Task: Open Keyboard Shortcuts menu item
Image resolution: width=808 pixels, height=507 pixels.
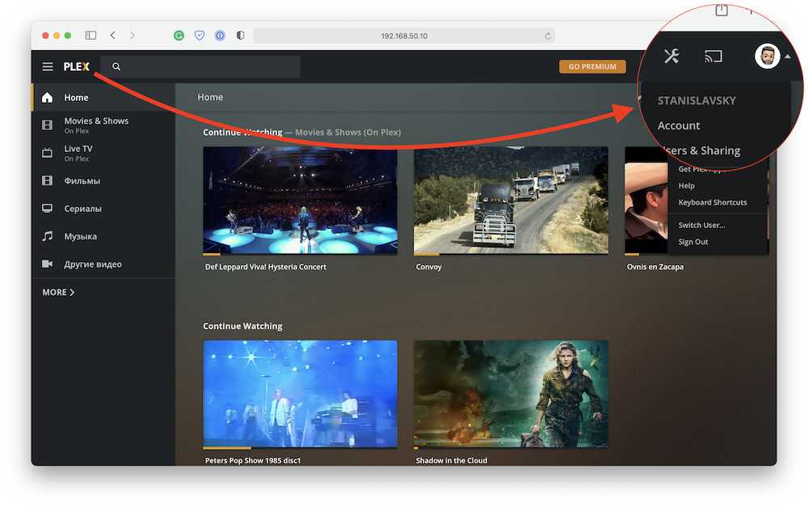Action: (x=712, y=202)
